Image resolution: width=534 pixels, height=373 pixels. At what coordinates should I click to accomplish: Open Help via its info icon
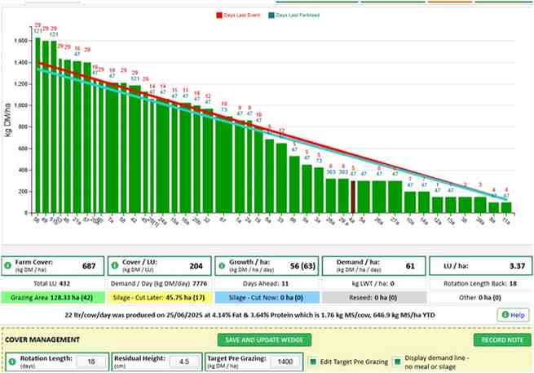505,315
